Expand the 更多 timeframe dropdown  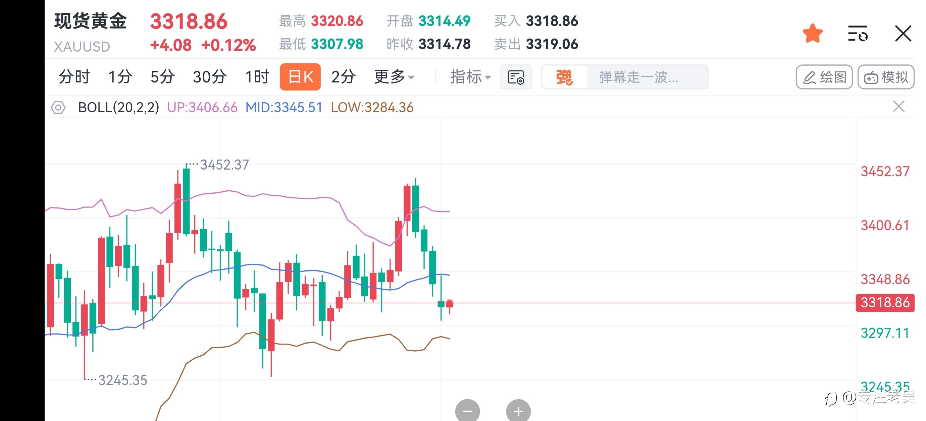click(394, 77)
